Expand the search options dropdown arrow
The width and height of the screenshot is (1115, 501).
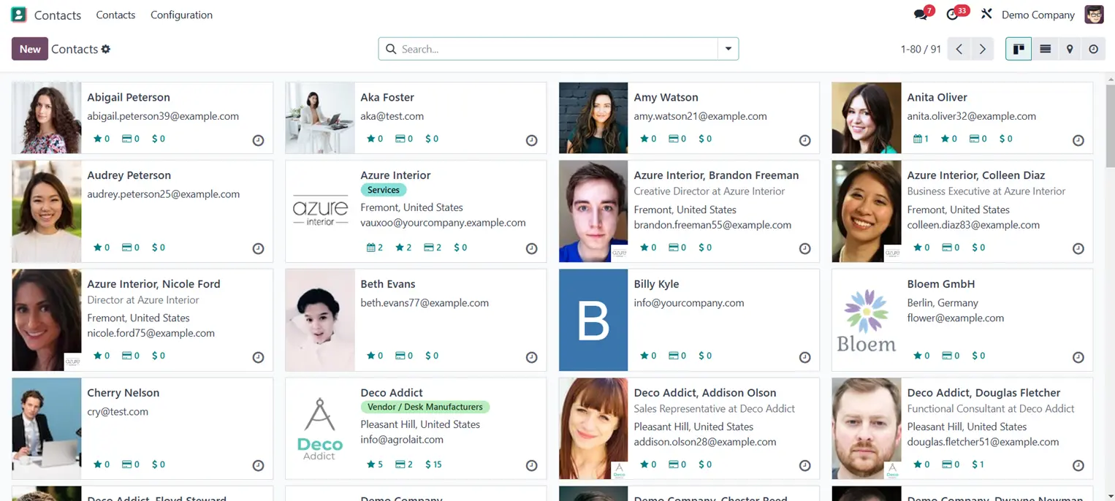click(728, 49)
